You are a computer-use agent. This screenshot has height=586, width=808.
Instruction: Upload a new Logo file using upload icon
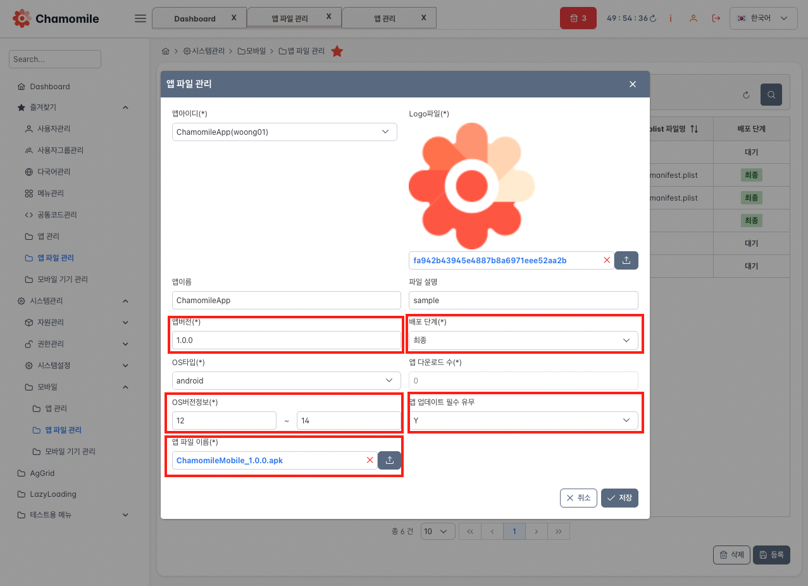[626, 260]
